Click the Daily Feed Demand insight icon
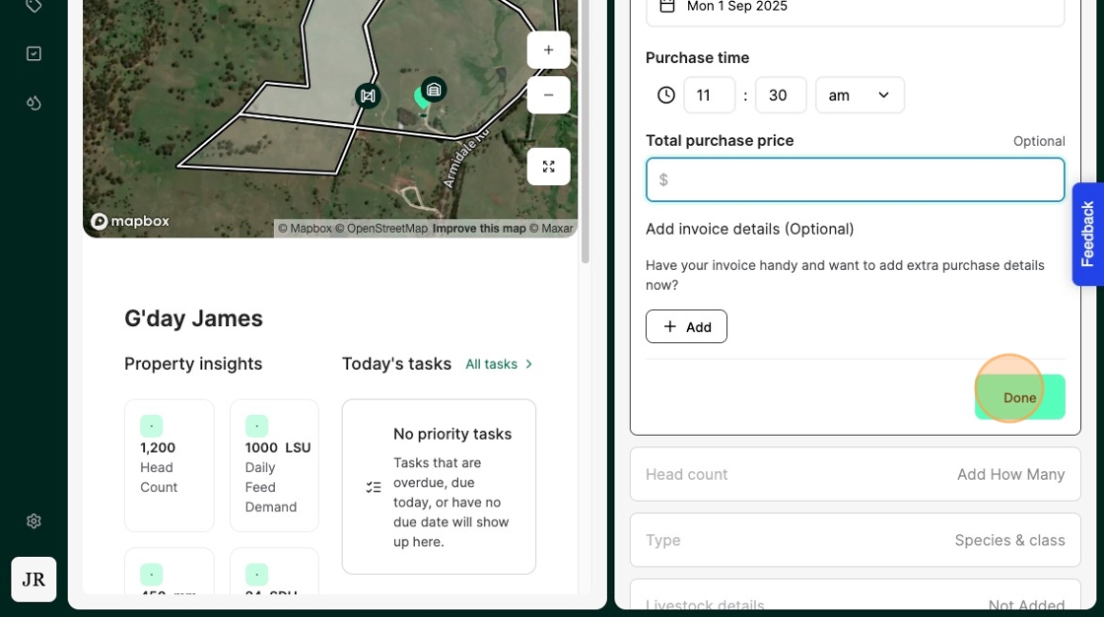The image size is (1104, 617). pos(256,426)
